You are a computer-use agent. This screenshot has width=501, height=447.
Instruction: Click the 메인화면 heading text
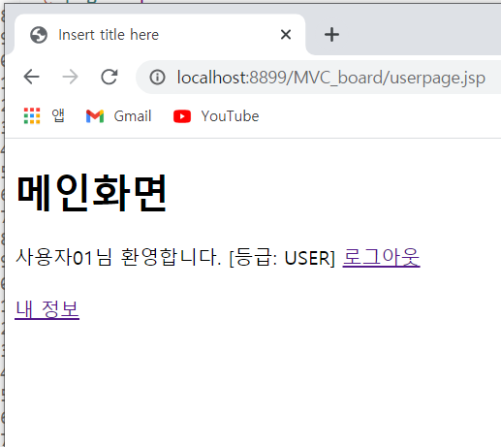click(x=91, y=192)
